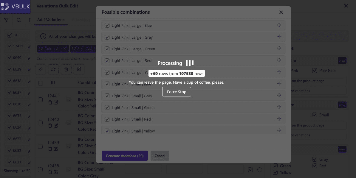Image resolution: width=356 pixels, height=178 pixels.
Task: Select the pencil edit tool in the toolbar
Action: coord(41,69)
